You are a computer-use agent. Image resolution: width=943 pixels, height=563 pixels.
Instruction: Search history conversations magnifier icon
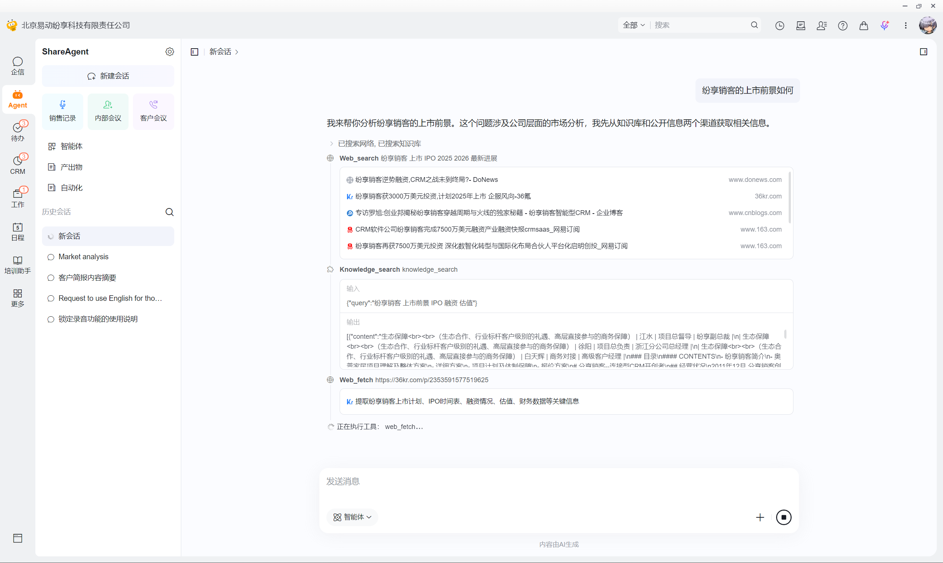click(x=169, y=212)
